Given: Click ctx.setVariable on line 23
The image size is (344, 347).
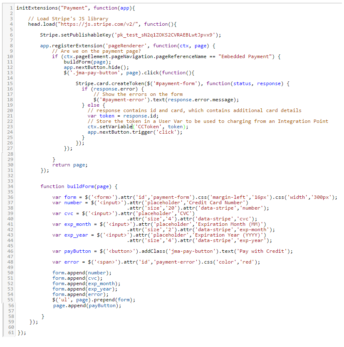Looking at the screenshot, I should coord(110,127).
